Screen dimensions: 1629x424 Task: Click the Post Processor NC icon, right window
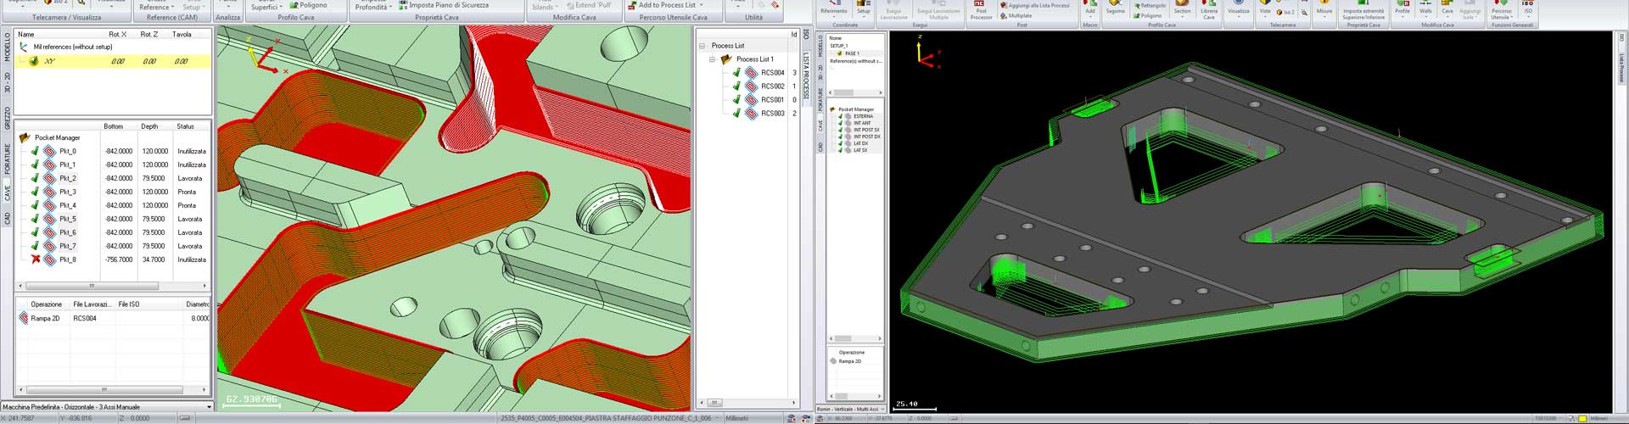point(980,4)
